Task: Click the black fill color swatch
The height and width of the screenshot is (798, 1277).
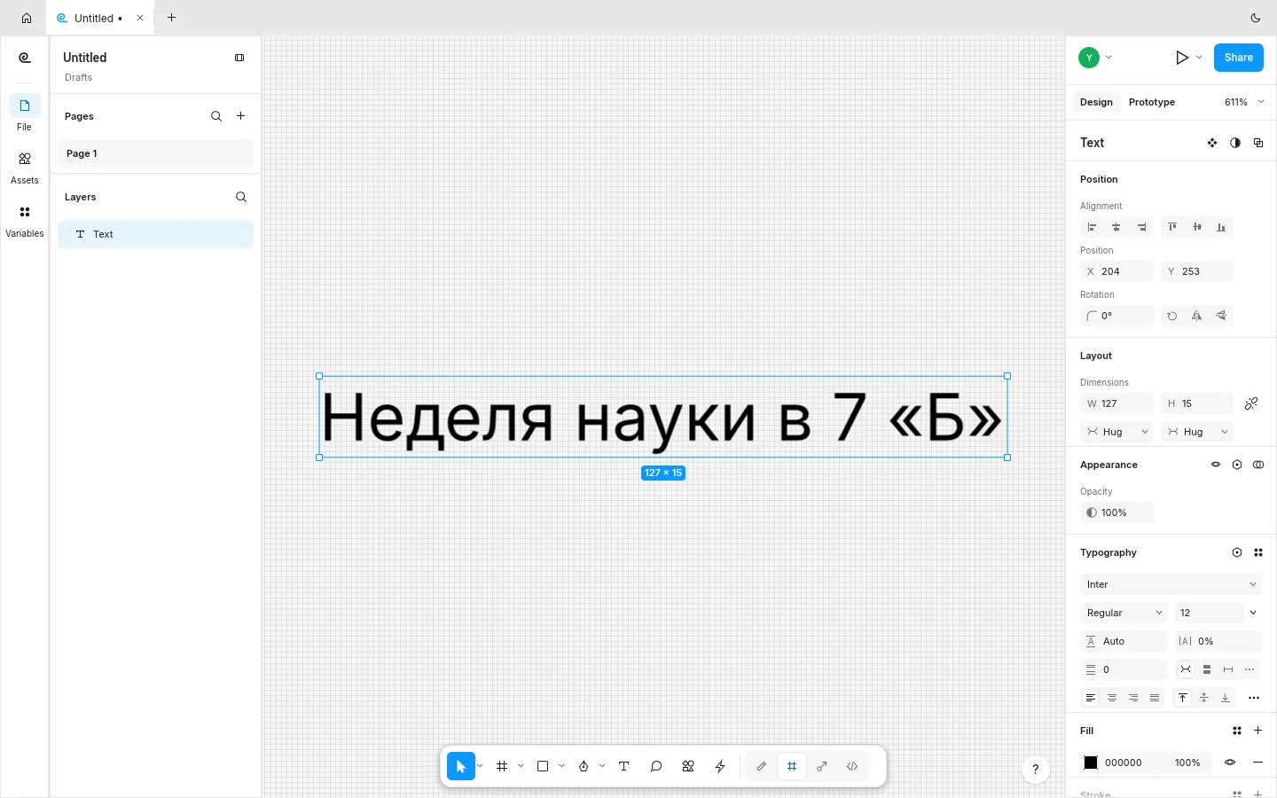Action: [x=1091, y=763]
